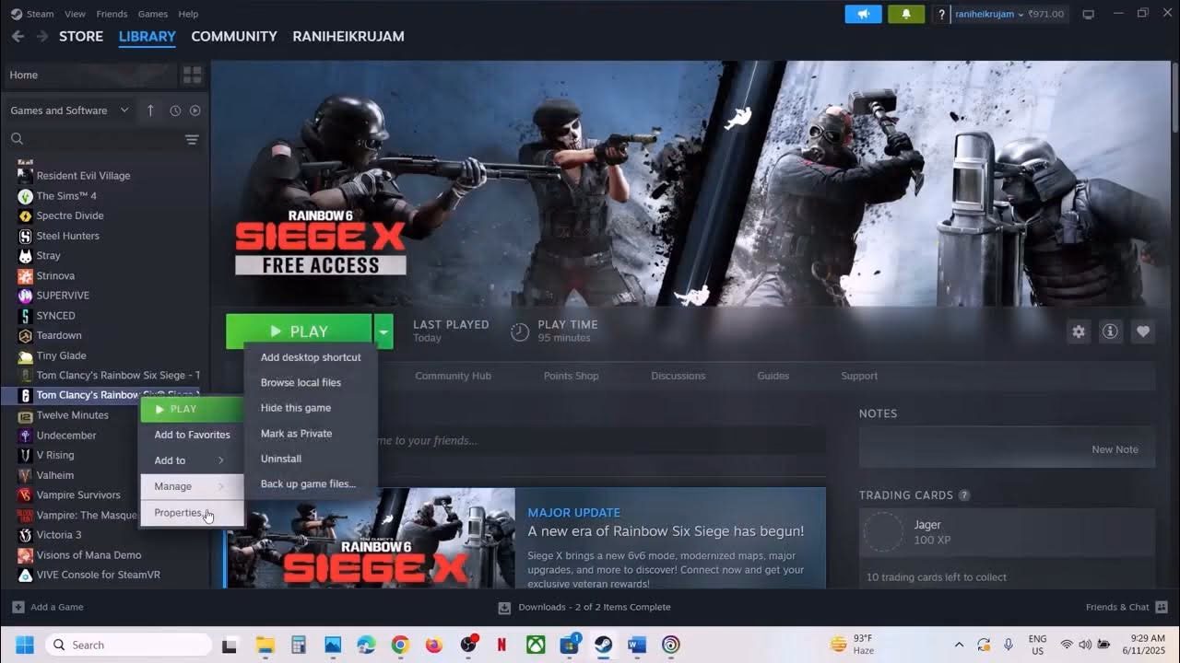
Task: Show hidden system tray icons chevron
Action: [959, 645]
